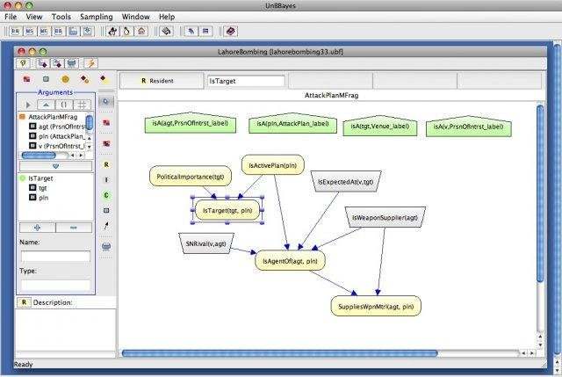Select the green C context node tool

coord(106,194)
